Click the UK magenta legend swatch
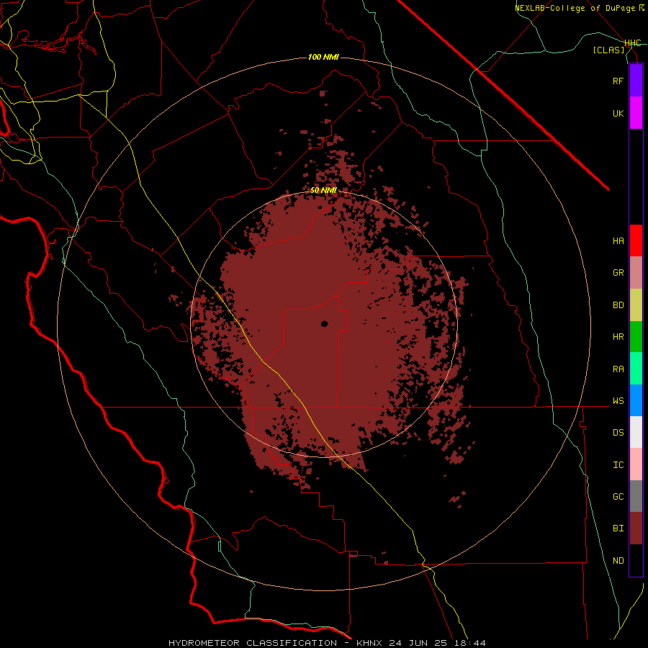The width and height of the screenshot is (648, 648). 636,113
